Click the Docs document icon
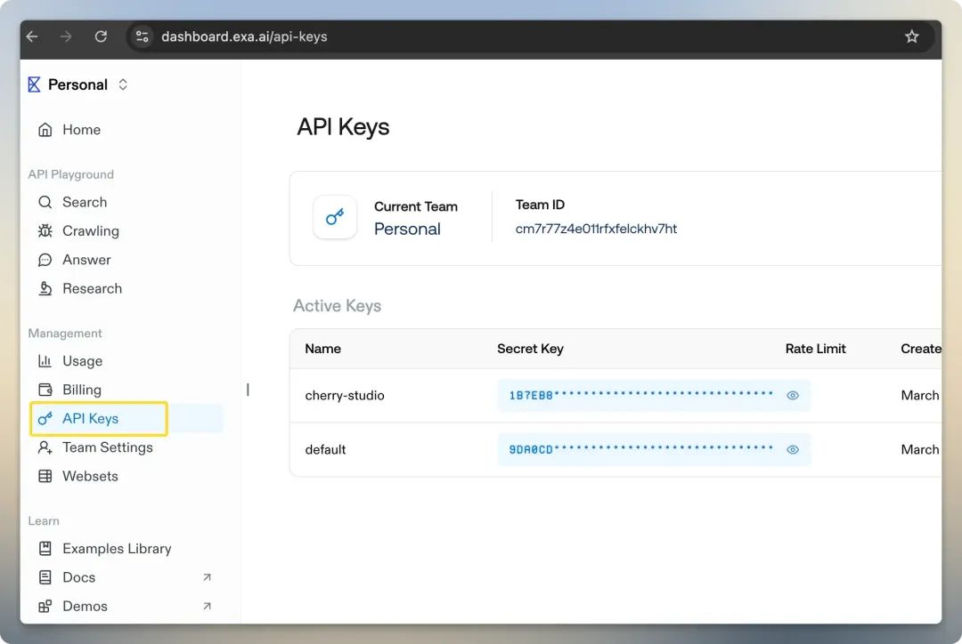 pyautogui.click(x=45, y=577)
